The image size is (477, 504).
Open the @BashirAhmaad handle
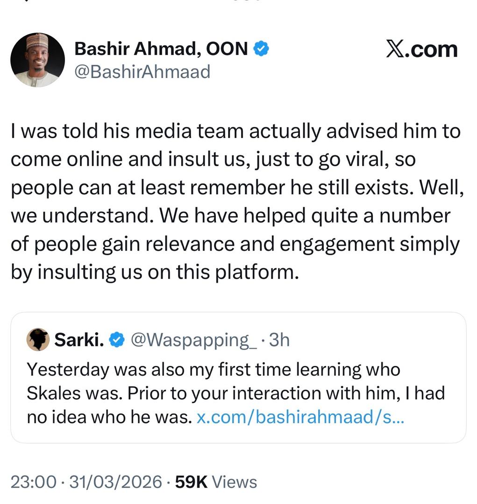click(143, 71)
